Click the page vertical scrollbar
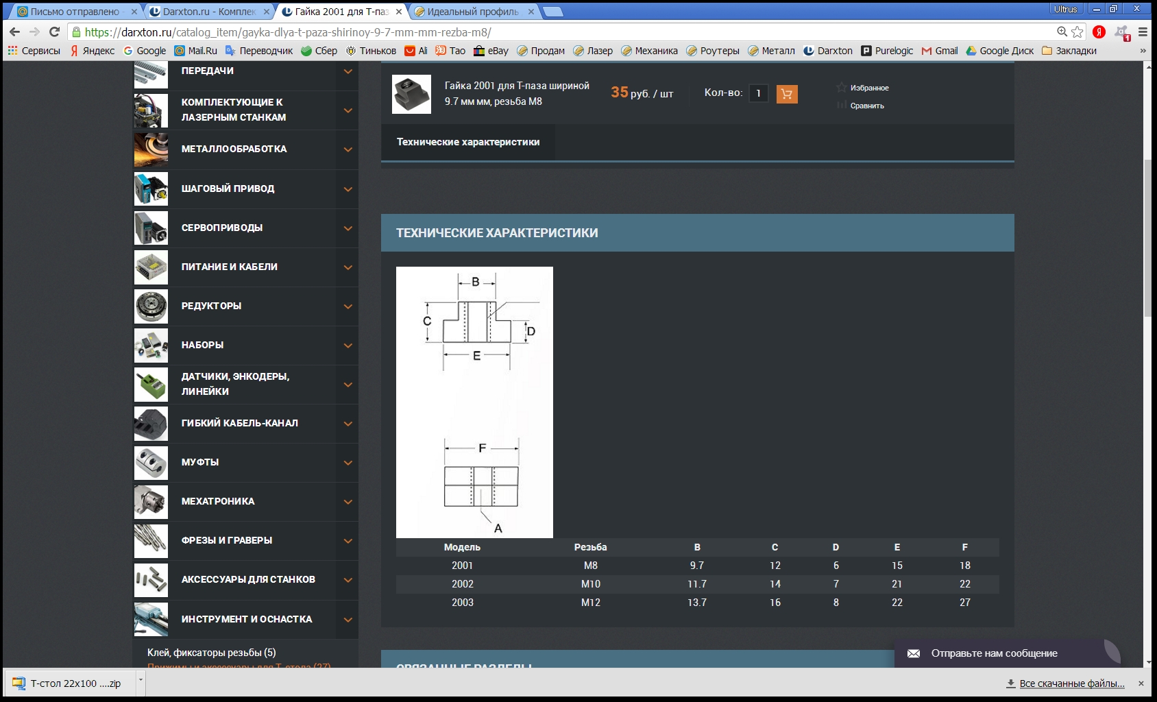Screen dimensions: 1157x702 [1149, 237]
